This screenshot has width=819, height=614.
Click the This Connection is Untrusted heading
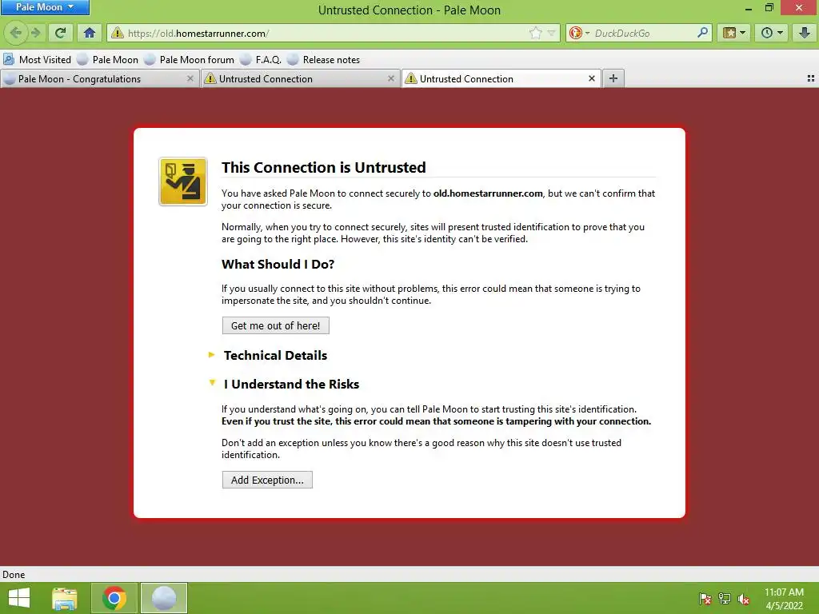point(323,167)
